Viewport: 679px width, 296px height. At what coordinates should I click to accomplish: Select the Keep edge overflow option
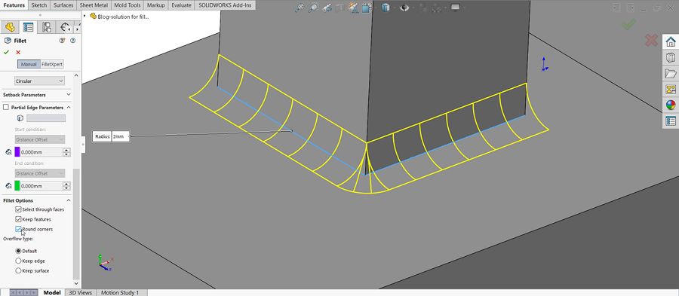pyautogui.click(x=18, y=261)
